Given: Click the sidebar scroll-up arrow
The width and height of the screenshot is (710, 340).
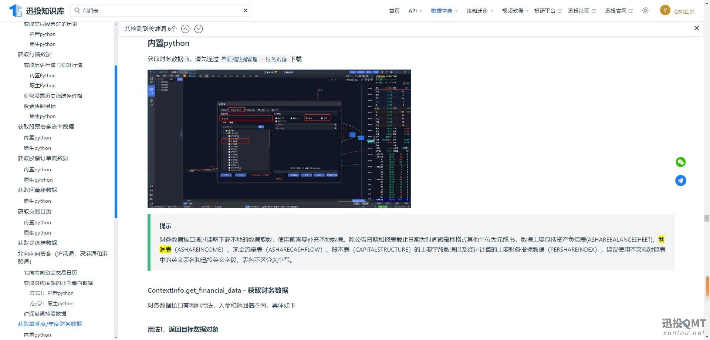Looking at the screenshot, I should [x=116, y=24].
